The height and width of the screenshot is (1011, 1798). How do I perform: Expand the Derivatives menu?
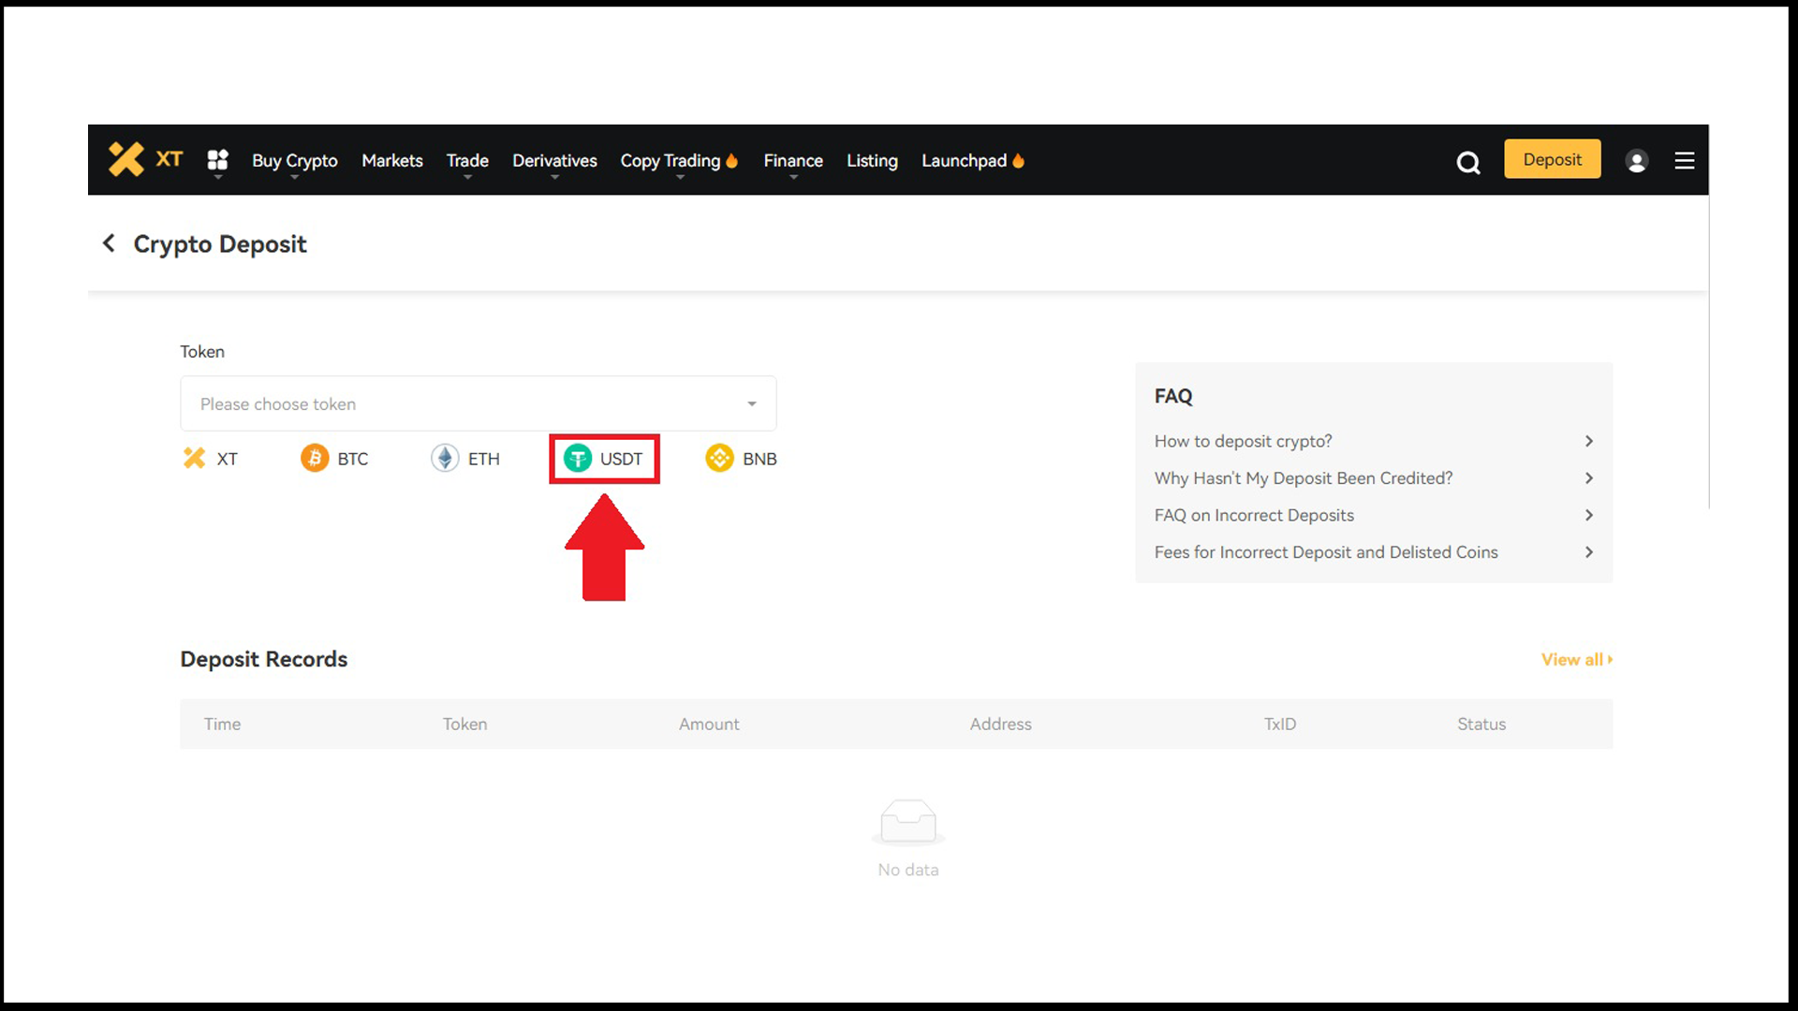(x=554, y=161)
